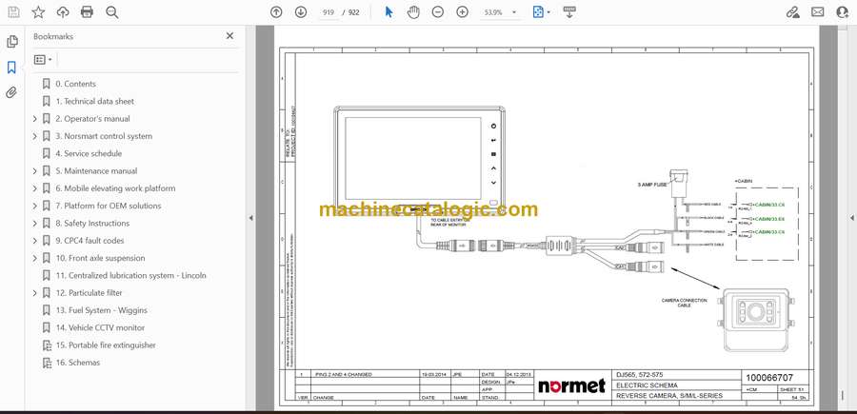Click the bookmark icon beside 16. Schemas

[x=47, y=363]
